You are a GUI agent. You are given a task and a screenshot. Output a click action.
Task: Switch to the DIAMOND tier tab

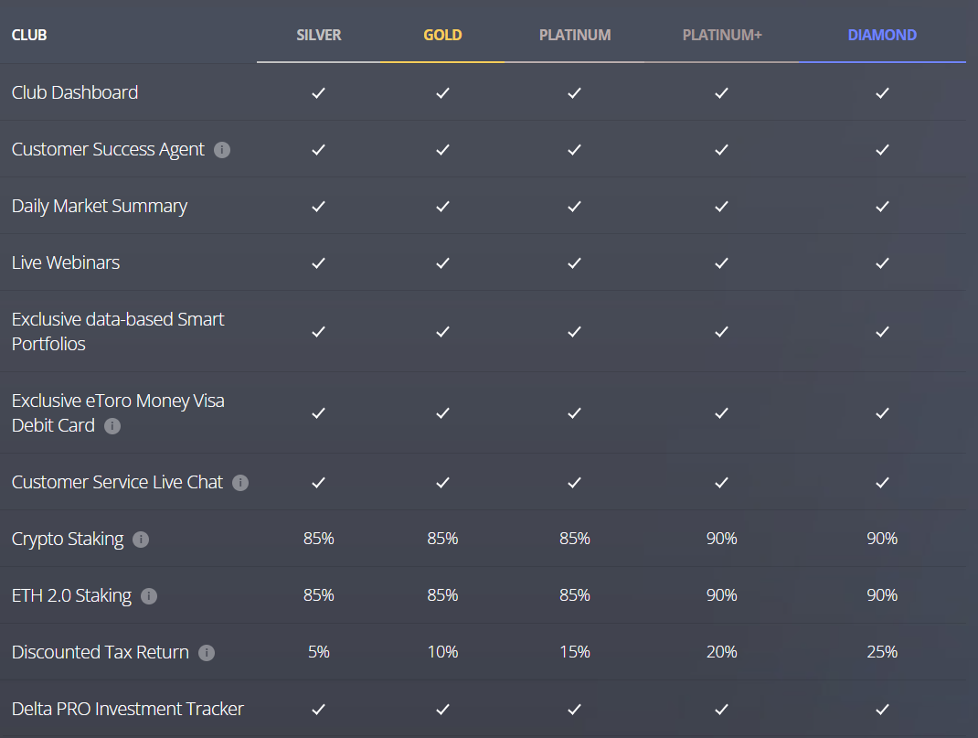(x=882, y=35)
